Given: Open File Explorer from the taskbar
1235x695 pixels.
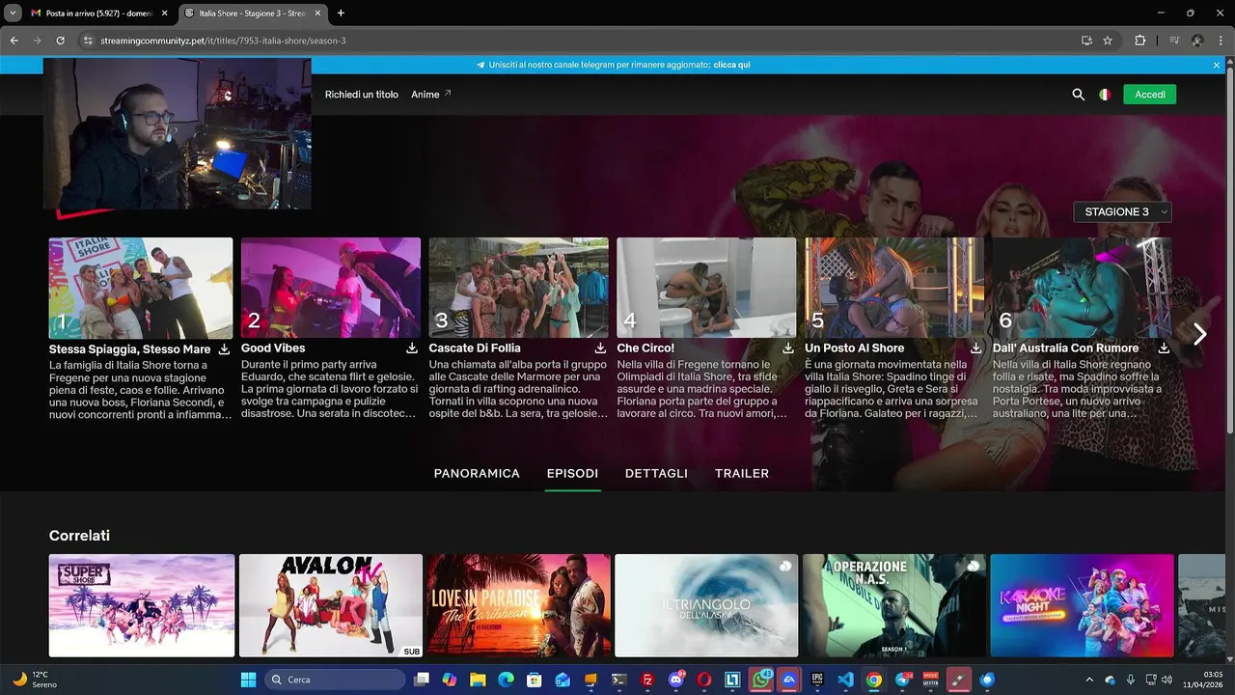Looking at the screenshot, I should click(477, 680).
